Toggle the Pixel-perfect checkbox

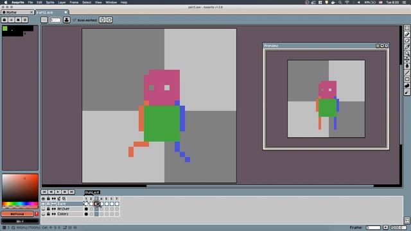pyautogui.click(x=85, y=20)
